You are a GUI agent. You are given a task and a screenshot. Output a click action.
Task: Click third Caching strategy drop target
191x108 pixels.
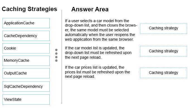coord(163,73)
